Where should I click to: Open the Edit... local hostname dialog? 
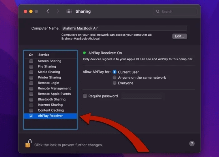coord(180,36)
